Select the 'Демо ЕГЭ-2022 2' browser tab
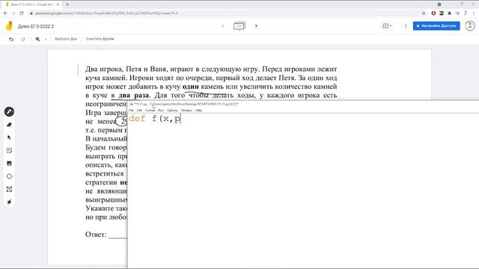This screenshot has height=269, width=479. [31, 4]
